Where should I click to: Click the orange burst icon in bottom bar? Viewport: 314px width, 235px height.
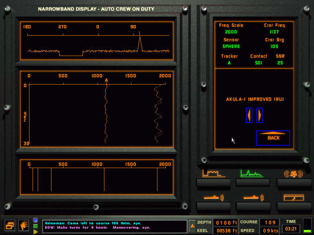click(24, 225)
